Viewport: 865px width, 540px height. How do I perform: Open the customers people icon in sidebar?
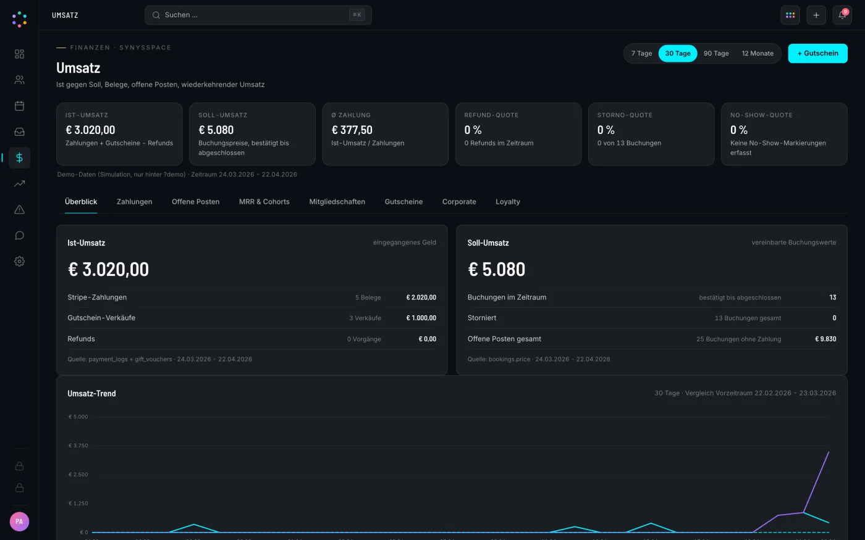click(x=19, y=80)
